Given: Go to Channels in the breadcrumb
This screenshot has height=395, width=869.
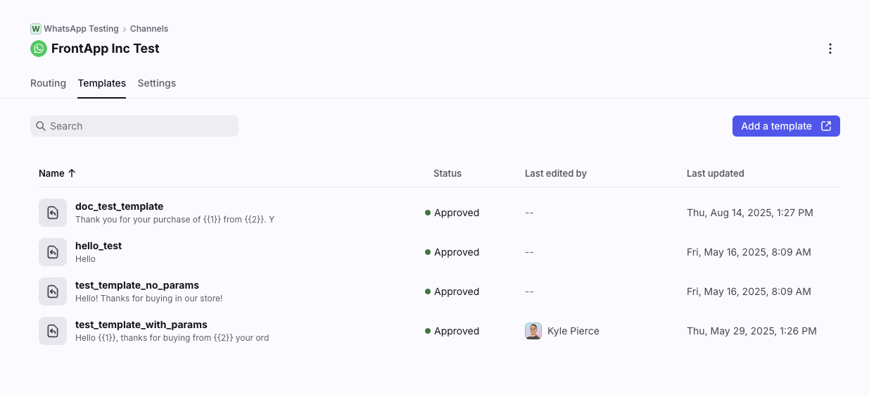Looking at the screenshot, I should point(149,29).
